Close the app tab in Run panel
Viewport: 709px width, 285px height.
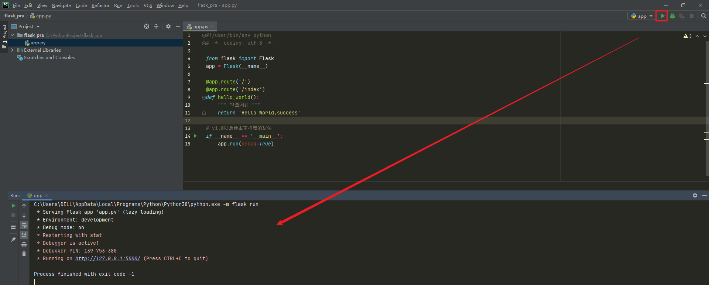(x=47, y=196)
